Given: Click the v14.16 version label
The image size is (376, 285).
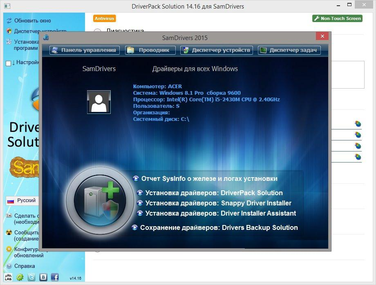Looking at the screenshot, I should 76,278.
